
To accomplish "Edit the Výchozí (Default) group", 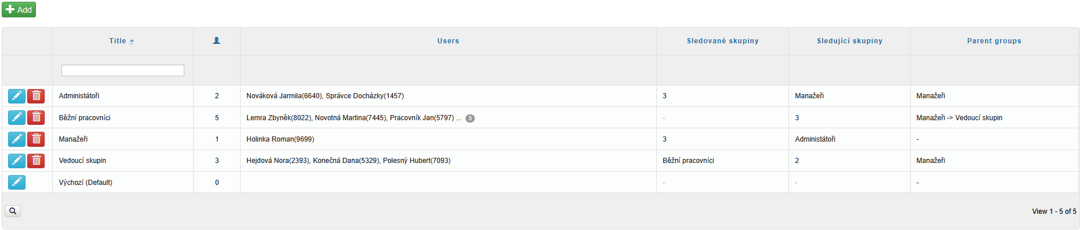I will pyautogui.click(x=17, y=182).
